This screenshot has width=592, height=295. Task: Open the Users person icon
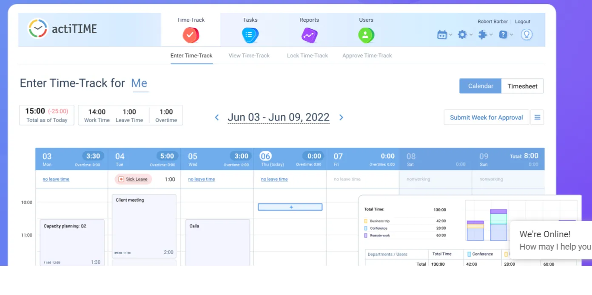coord(366,35)
